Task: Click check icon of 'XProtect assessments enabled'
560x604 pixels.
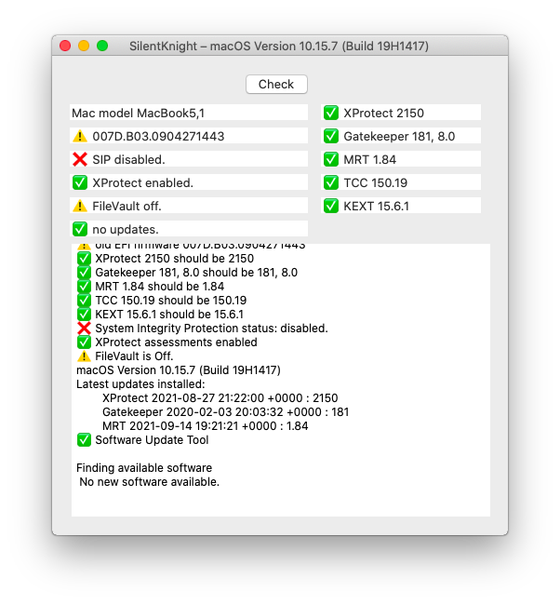Action: point(84,342)
